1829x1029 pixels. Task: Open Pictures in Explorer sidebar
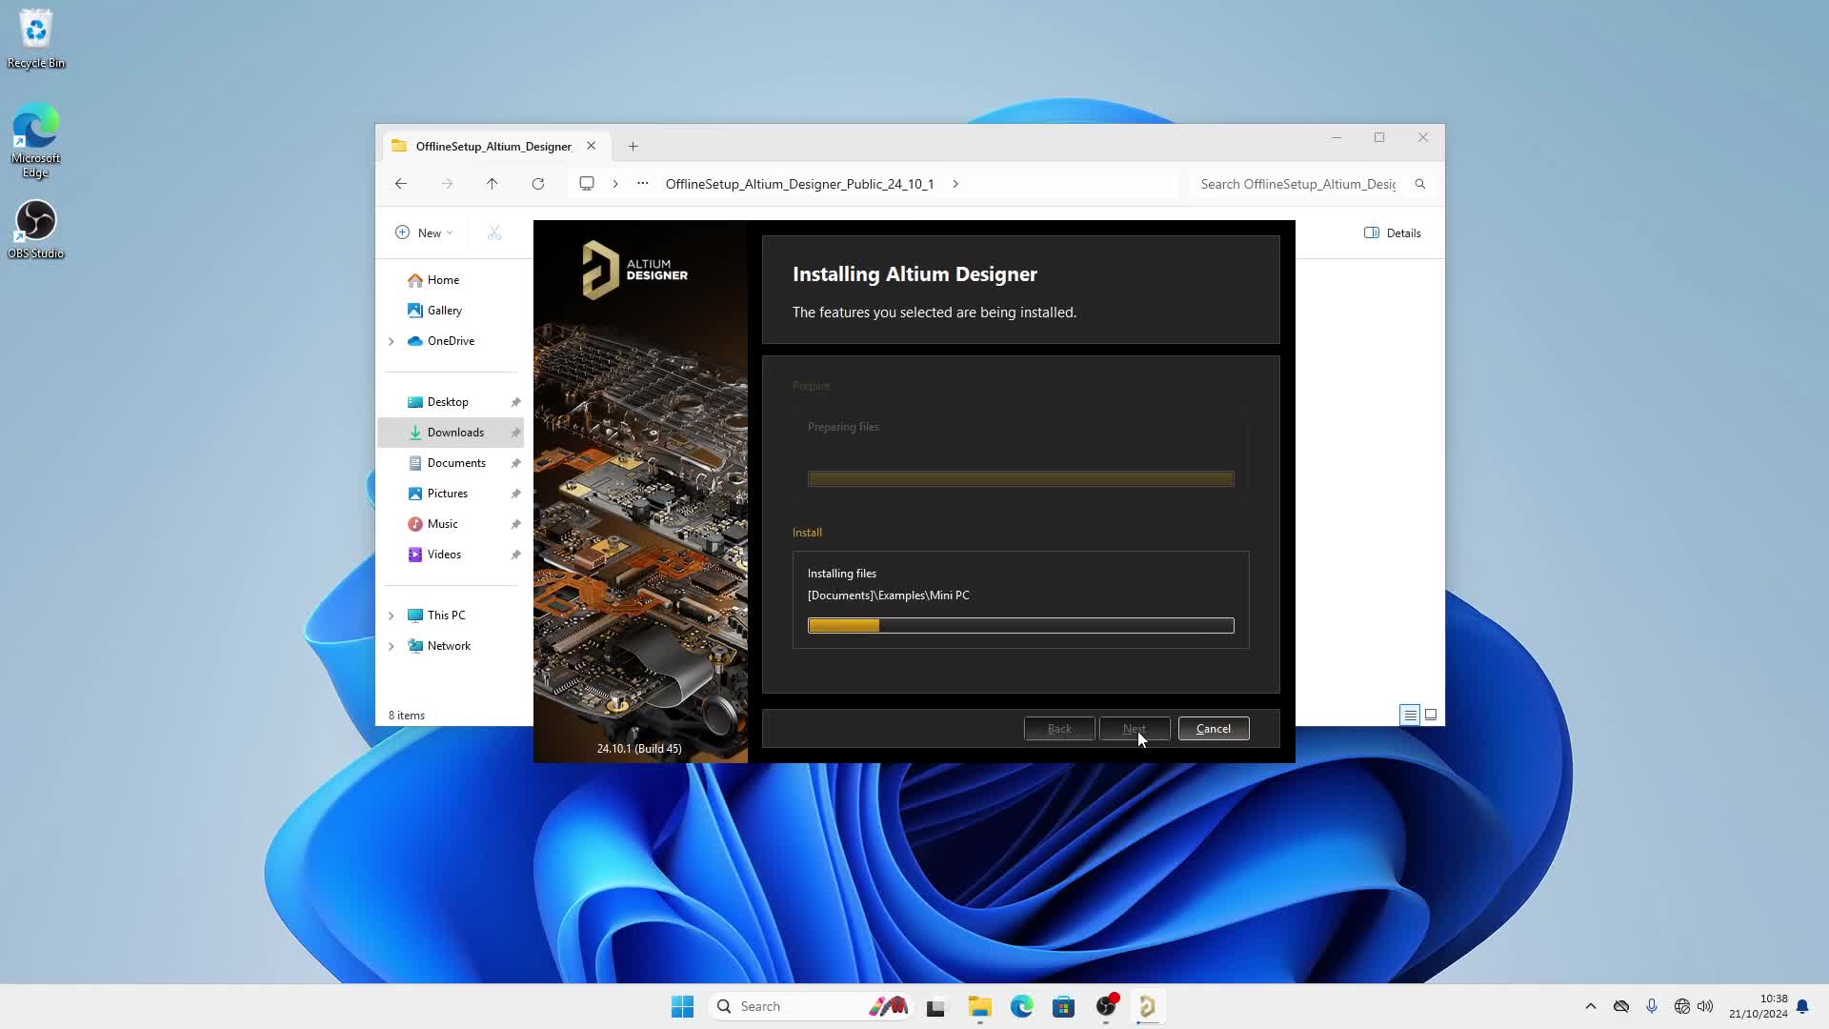click(448, 494)
